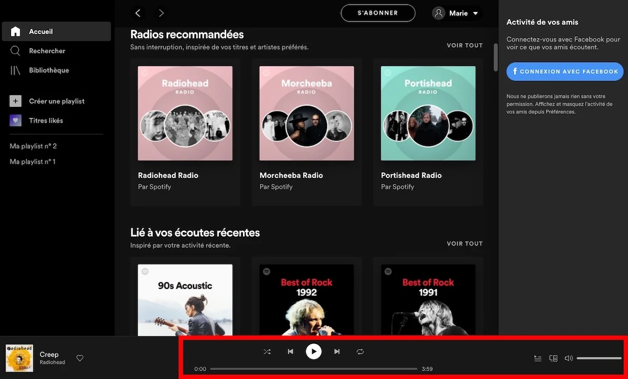Screen dimensions: 628x379
Task: Click CONNEXION AVEC FACEBOOK button
Action: (565, 72)
